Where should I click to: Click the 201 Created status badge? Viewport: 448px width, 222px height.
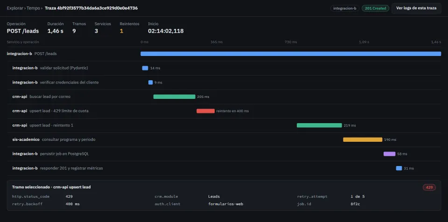point(375,8)
